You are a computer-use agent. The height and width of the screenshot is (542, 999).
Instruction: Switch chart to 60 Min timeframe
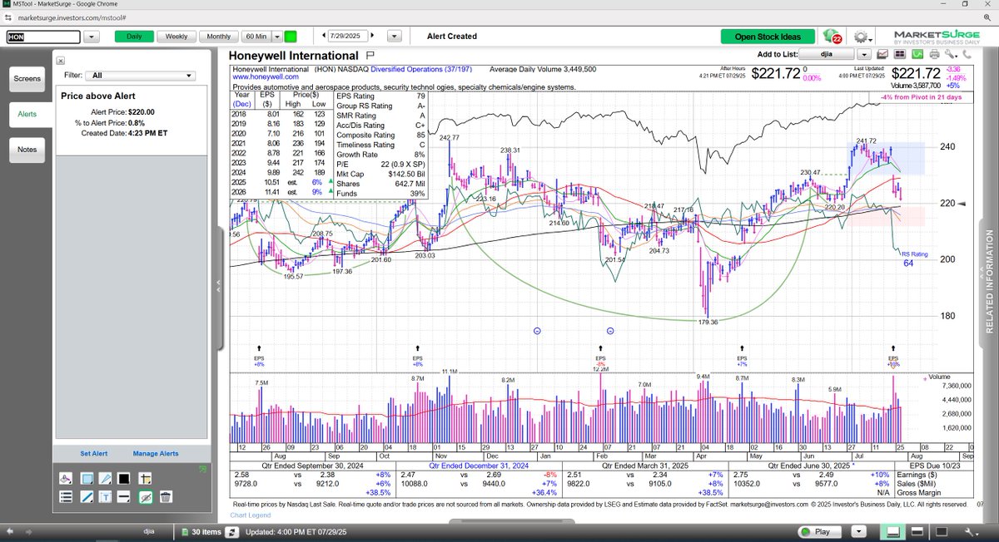click(x=256, y=37)
